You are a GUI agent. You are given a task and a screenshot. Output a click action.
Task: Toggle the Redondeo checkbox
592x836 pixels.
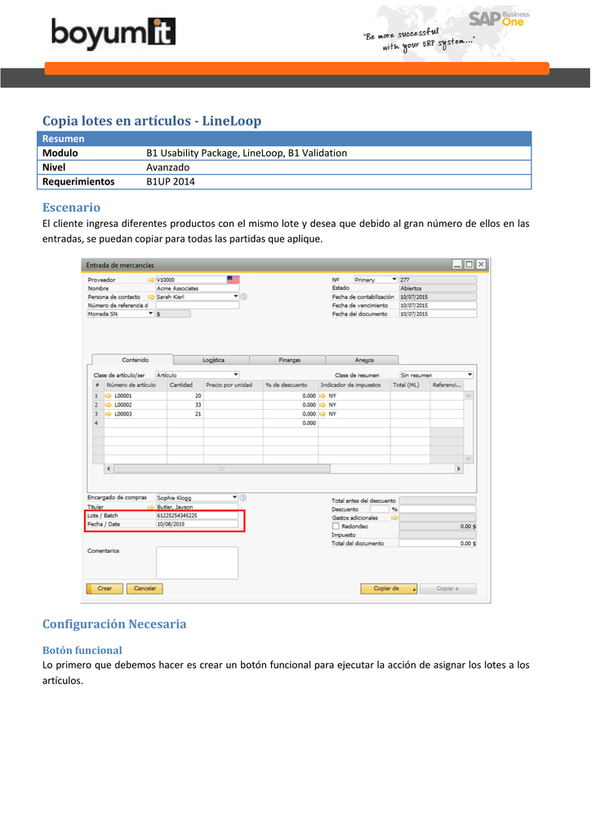tap(336, 527)
